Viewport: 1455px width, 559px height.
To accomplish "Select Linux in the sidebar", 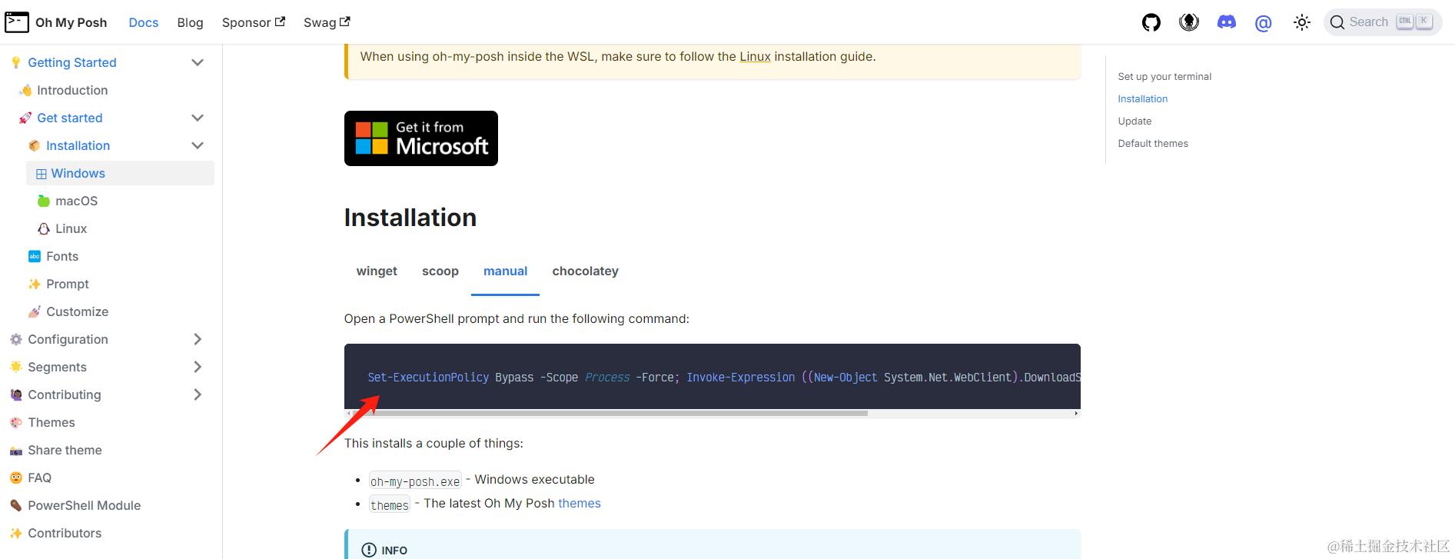I will (x=71, y=228).
